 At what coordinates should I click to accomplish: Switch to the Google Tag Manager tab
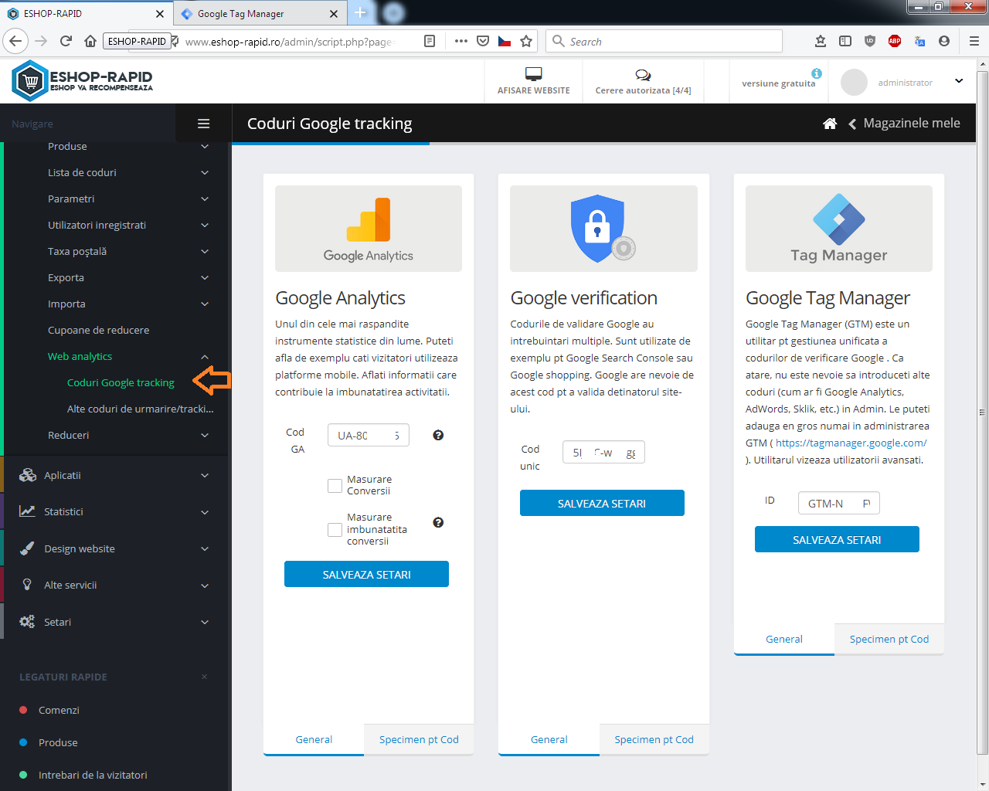point(260,14)
